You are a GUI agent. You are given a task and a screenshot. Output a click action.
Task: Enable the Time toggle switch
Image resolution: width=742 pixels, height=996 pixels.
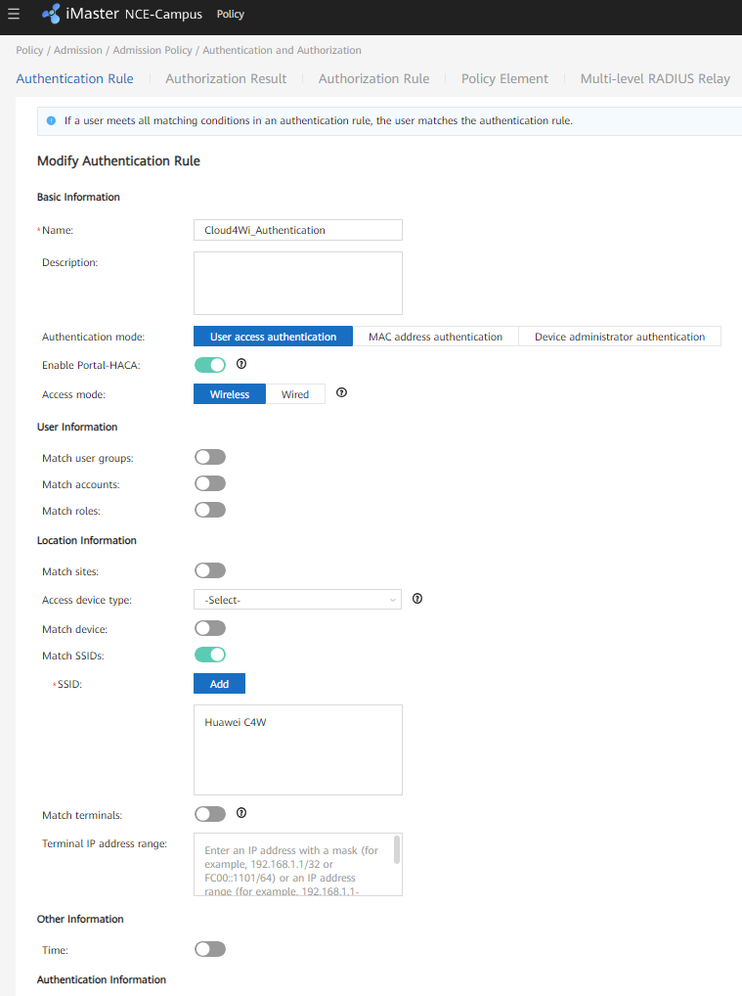[210, 949]
